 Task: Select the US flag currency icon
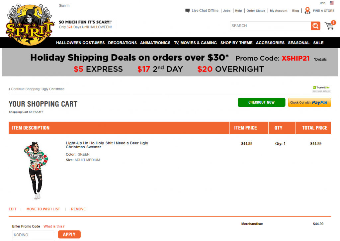click(x=331, y=3)
